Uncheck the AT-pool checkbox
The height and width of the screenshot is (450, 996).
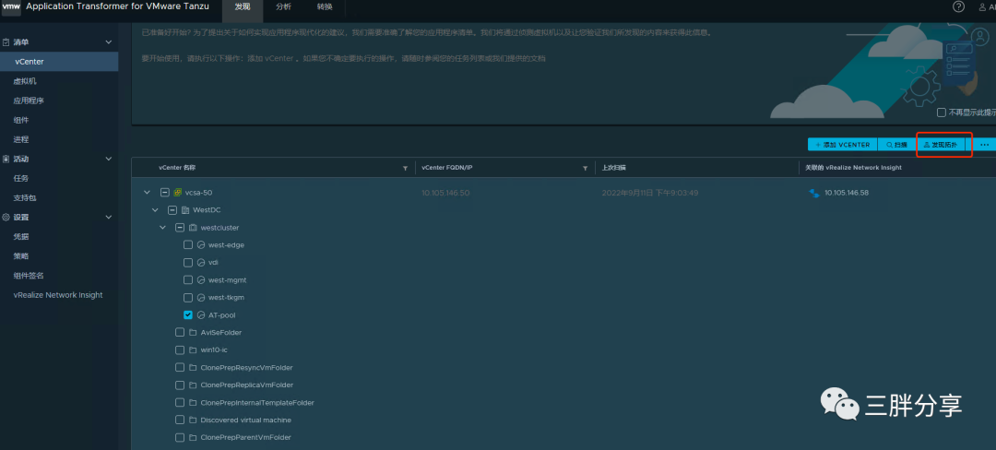pyautogui.click(x=188, y=314)
